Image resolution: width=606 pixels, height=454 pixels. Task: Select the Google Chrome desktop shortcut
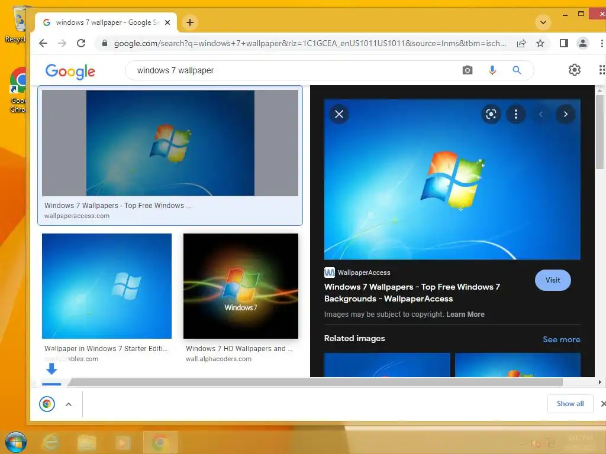point(18,90)
